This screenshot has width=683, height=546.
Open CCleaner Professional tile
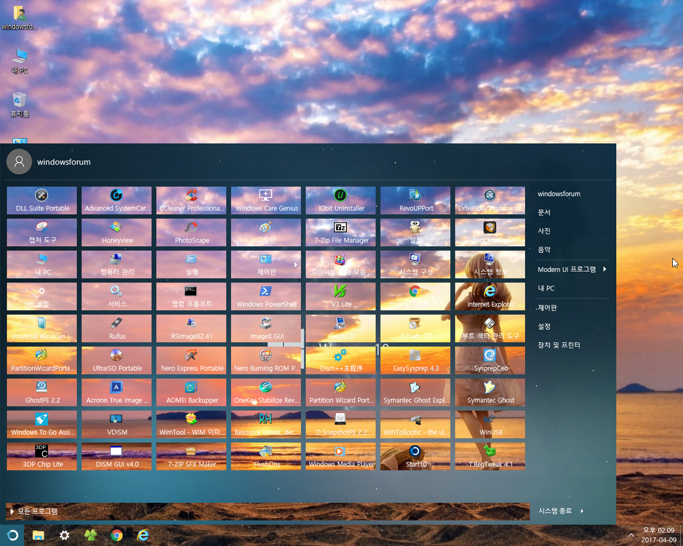pos(191,200)
